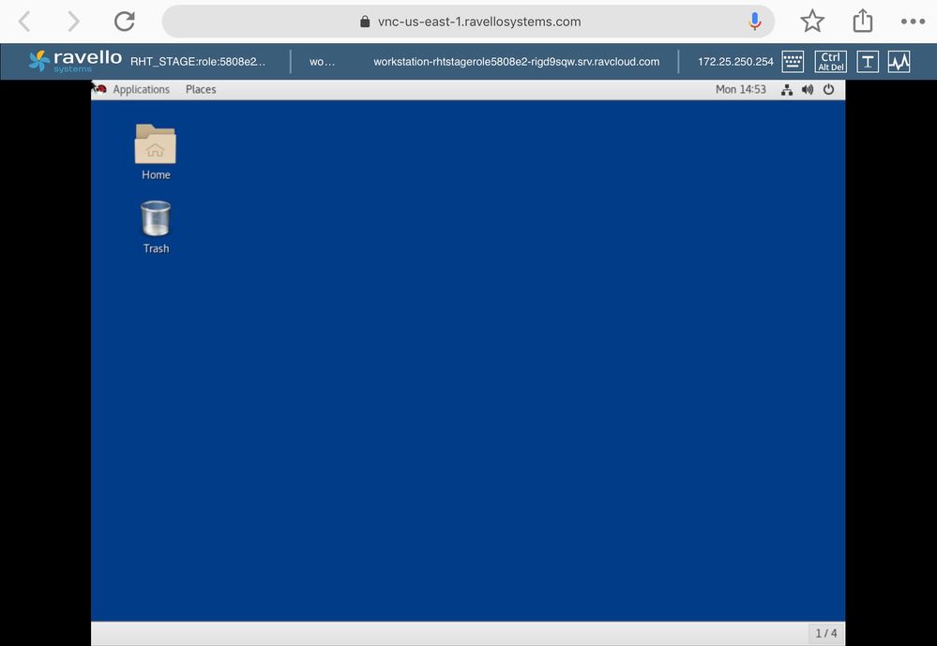Send Ctrl Alt Del to the VM
Image resolution: width=937 pixels, height=646 pixels.
830,62
